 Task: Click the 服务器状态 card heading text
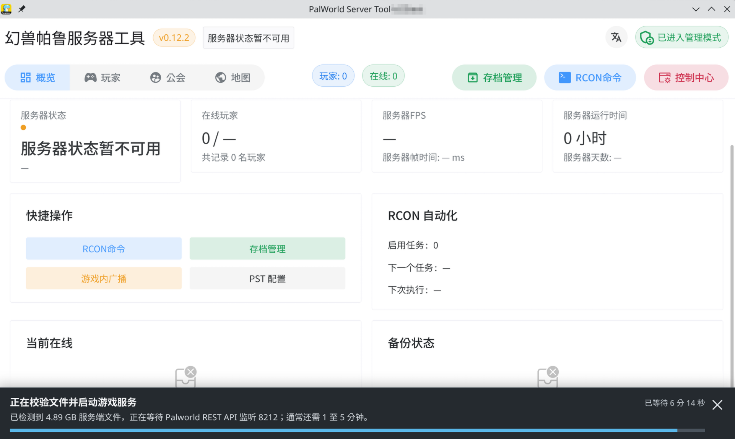click(43, 115)
